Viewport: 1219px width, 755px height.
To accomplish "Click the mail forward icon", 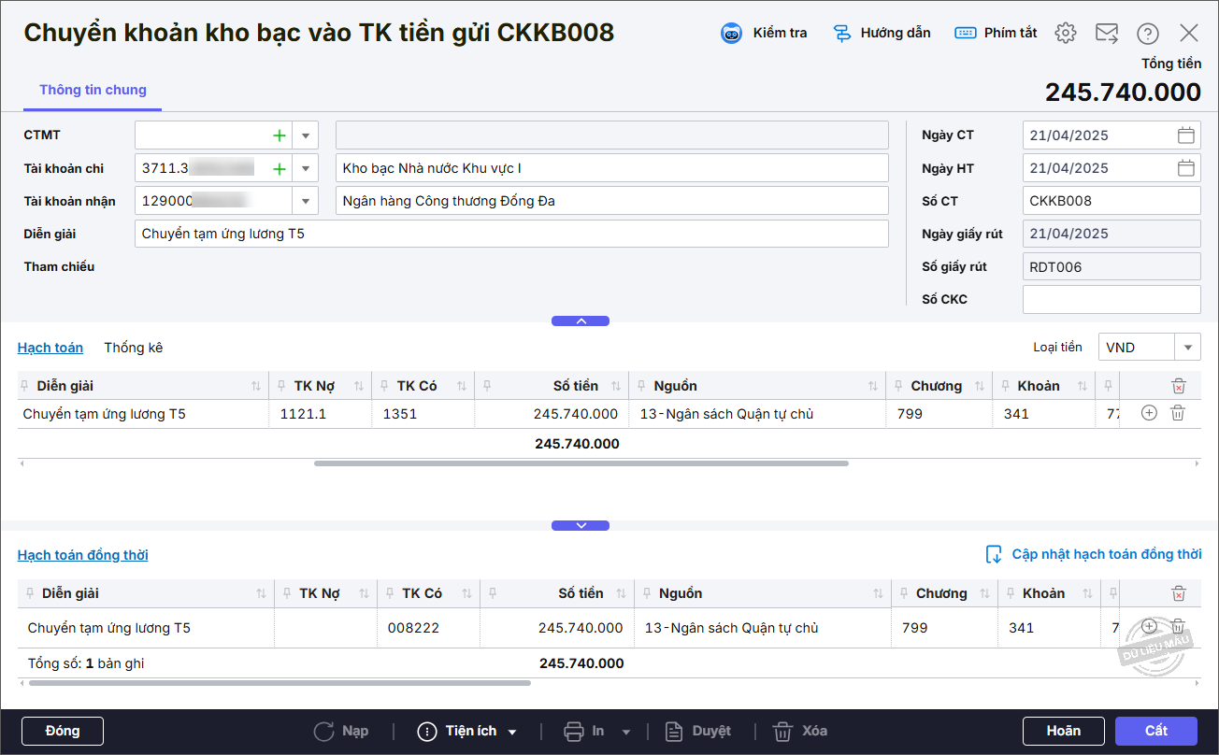I will coord(1107,34).
